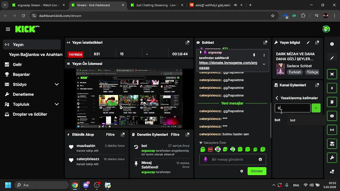This screenshot has width=340, height=191.
Task: Click the taskbar Ara search box
Action: point(41,185)
